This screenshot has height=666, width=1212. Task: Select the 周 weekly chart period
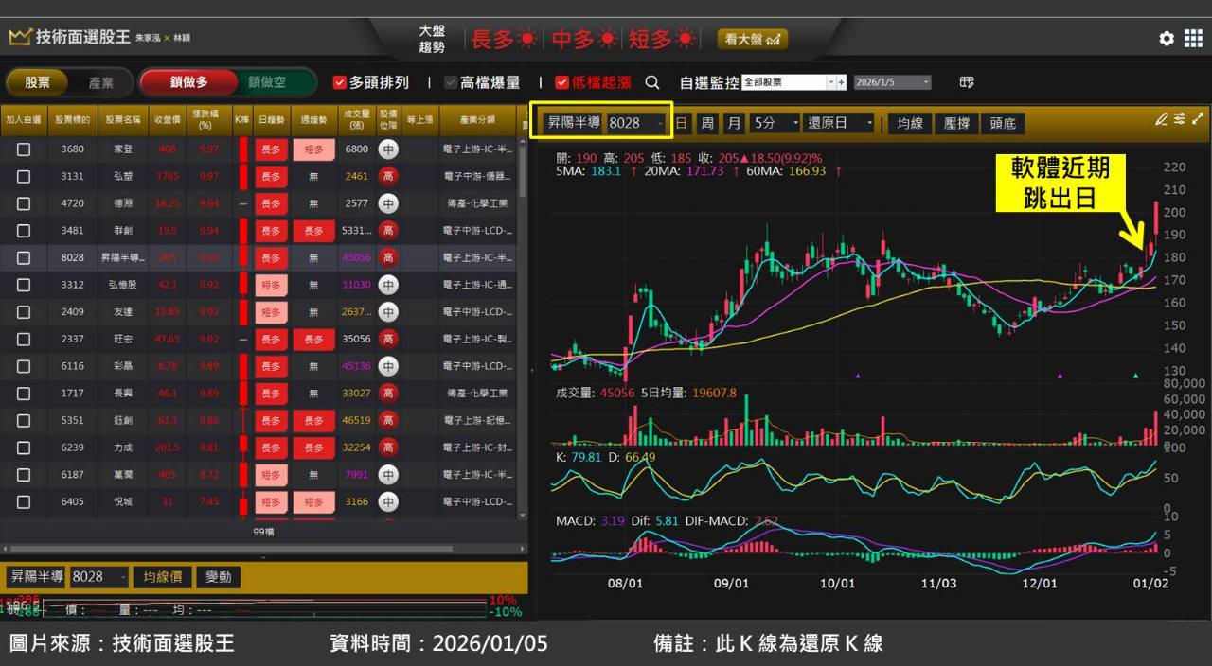(x=707, y=123)
